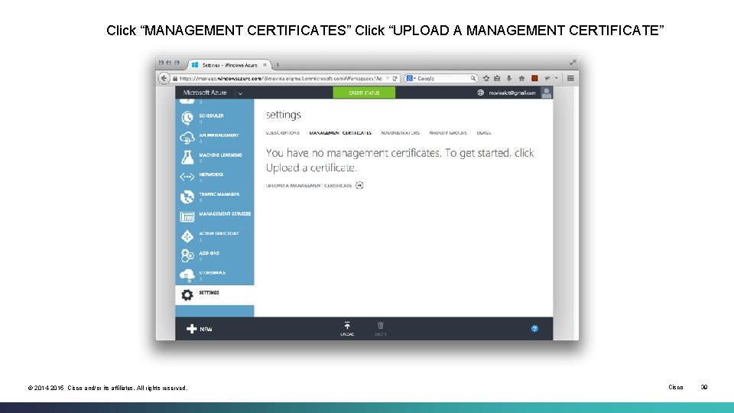This screenshot has width=734, height=413.
Task: Switch to the Management Certificates tab
Action: (340, 133)
